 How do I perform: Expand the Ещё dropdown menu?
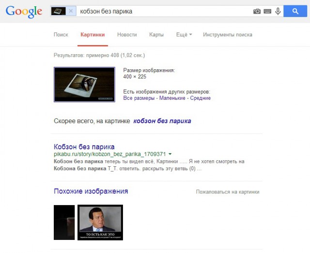click(x=184, y=34)
